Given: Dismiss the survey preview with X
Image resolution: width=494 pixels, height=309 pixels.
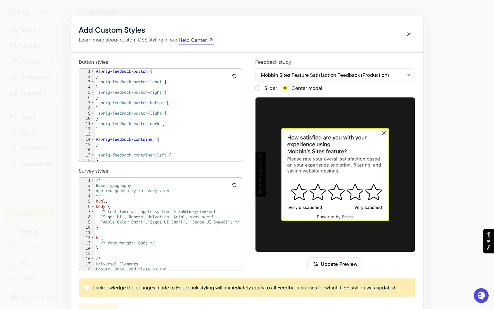Looking at the screenshot, I should click(x=384, y=133).
